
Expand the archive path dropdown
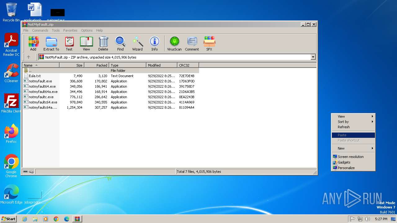(313, 57)
